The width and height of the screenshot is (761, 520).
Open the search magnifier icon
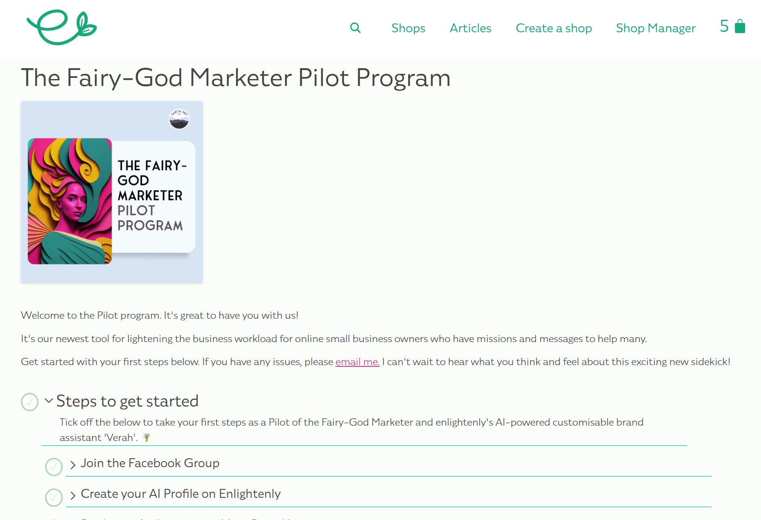355,28
